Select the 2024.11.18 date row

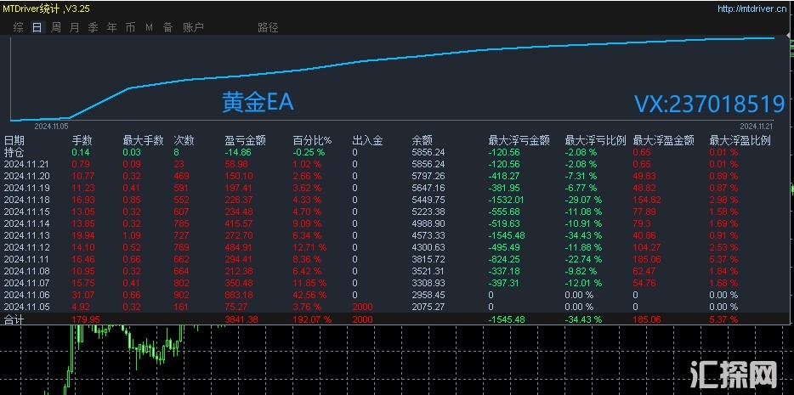397,200
